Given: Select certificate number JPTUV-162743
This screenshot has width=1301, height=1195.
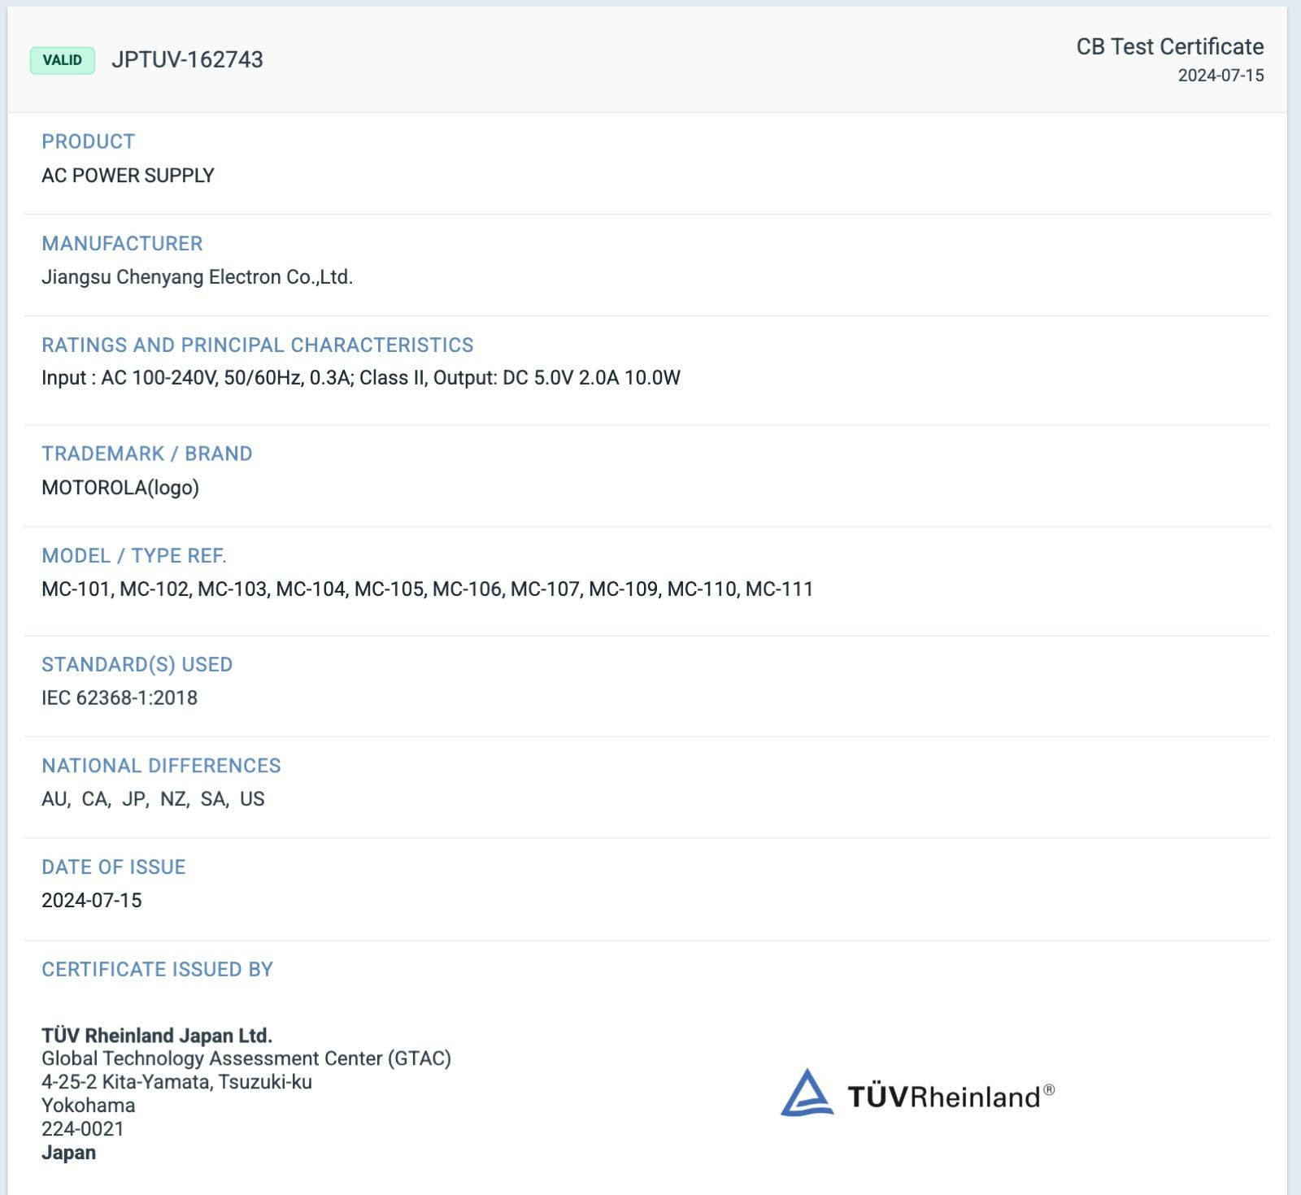Looking at the screenshot, I should (187, 60).
